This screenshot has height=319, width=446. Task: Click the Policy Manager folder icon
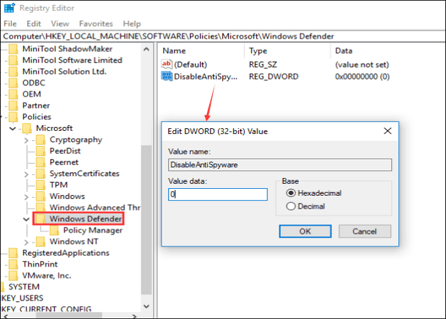54,230
